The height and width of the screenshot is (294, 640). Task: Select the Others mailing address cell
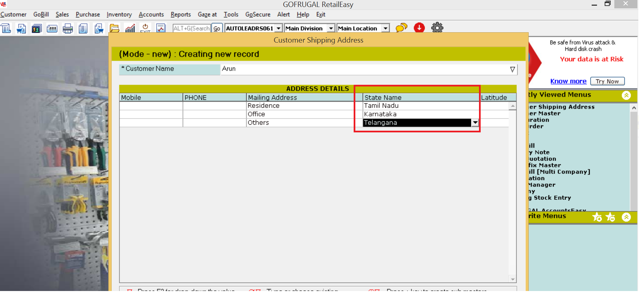[x=304, y=123]
